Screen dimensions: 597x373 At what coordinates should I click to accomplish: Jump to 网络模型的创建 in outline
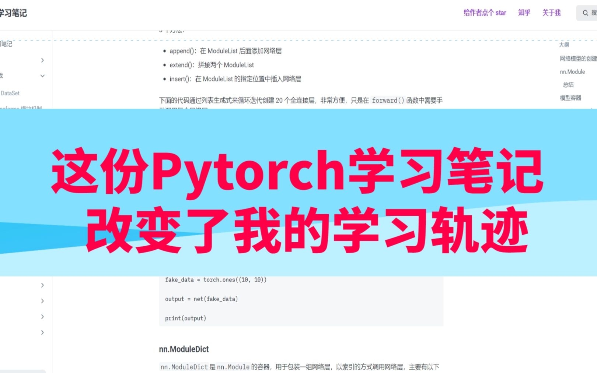578,59
